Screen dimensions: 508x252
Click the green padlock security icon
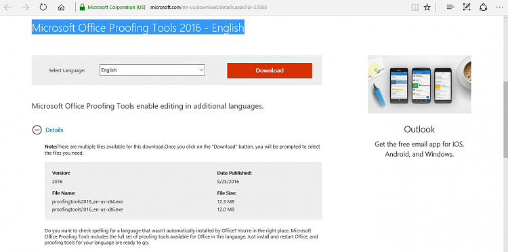point(82,7)
